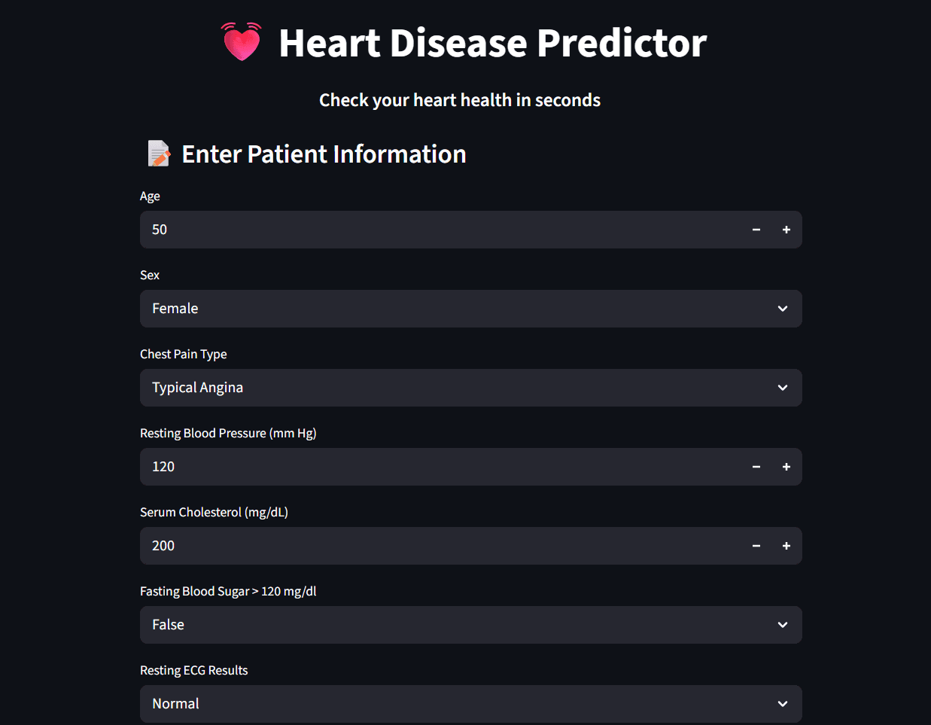The image size is (931, 725).
Task: Decrease Resting Blood Pressure with minus button
Action: coord(756,467)
